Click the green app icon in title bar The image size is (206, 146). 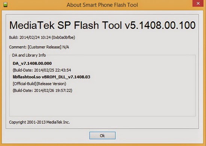click(x=5, y=5)
